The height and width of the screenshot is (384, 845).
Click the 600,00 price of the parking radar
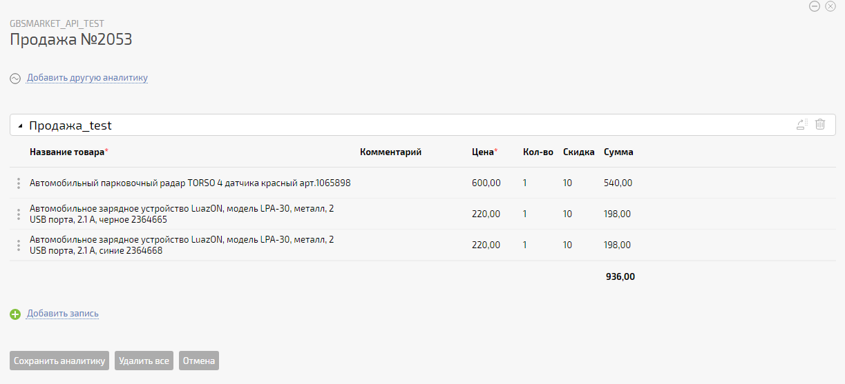pyautogui.click(x=486, y=183)
